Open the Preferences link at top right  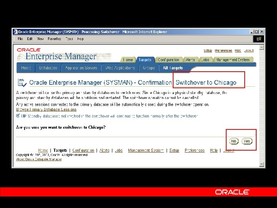(x=224, y=50)
